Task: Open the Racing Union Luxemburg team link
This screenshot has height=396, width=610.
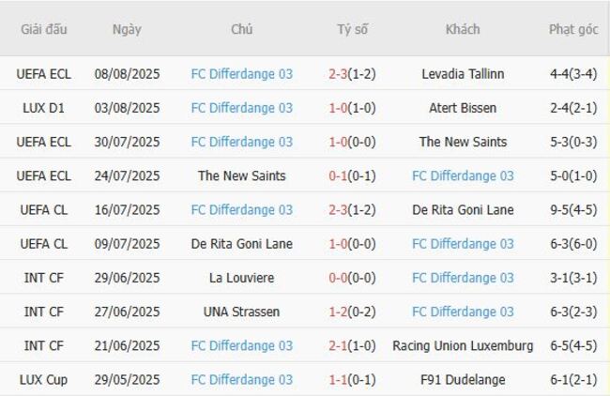Action: tap(463, 345)
